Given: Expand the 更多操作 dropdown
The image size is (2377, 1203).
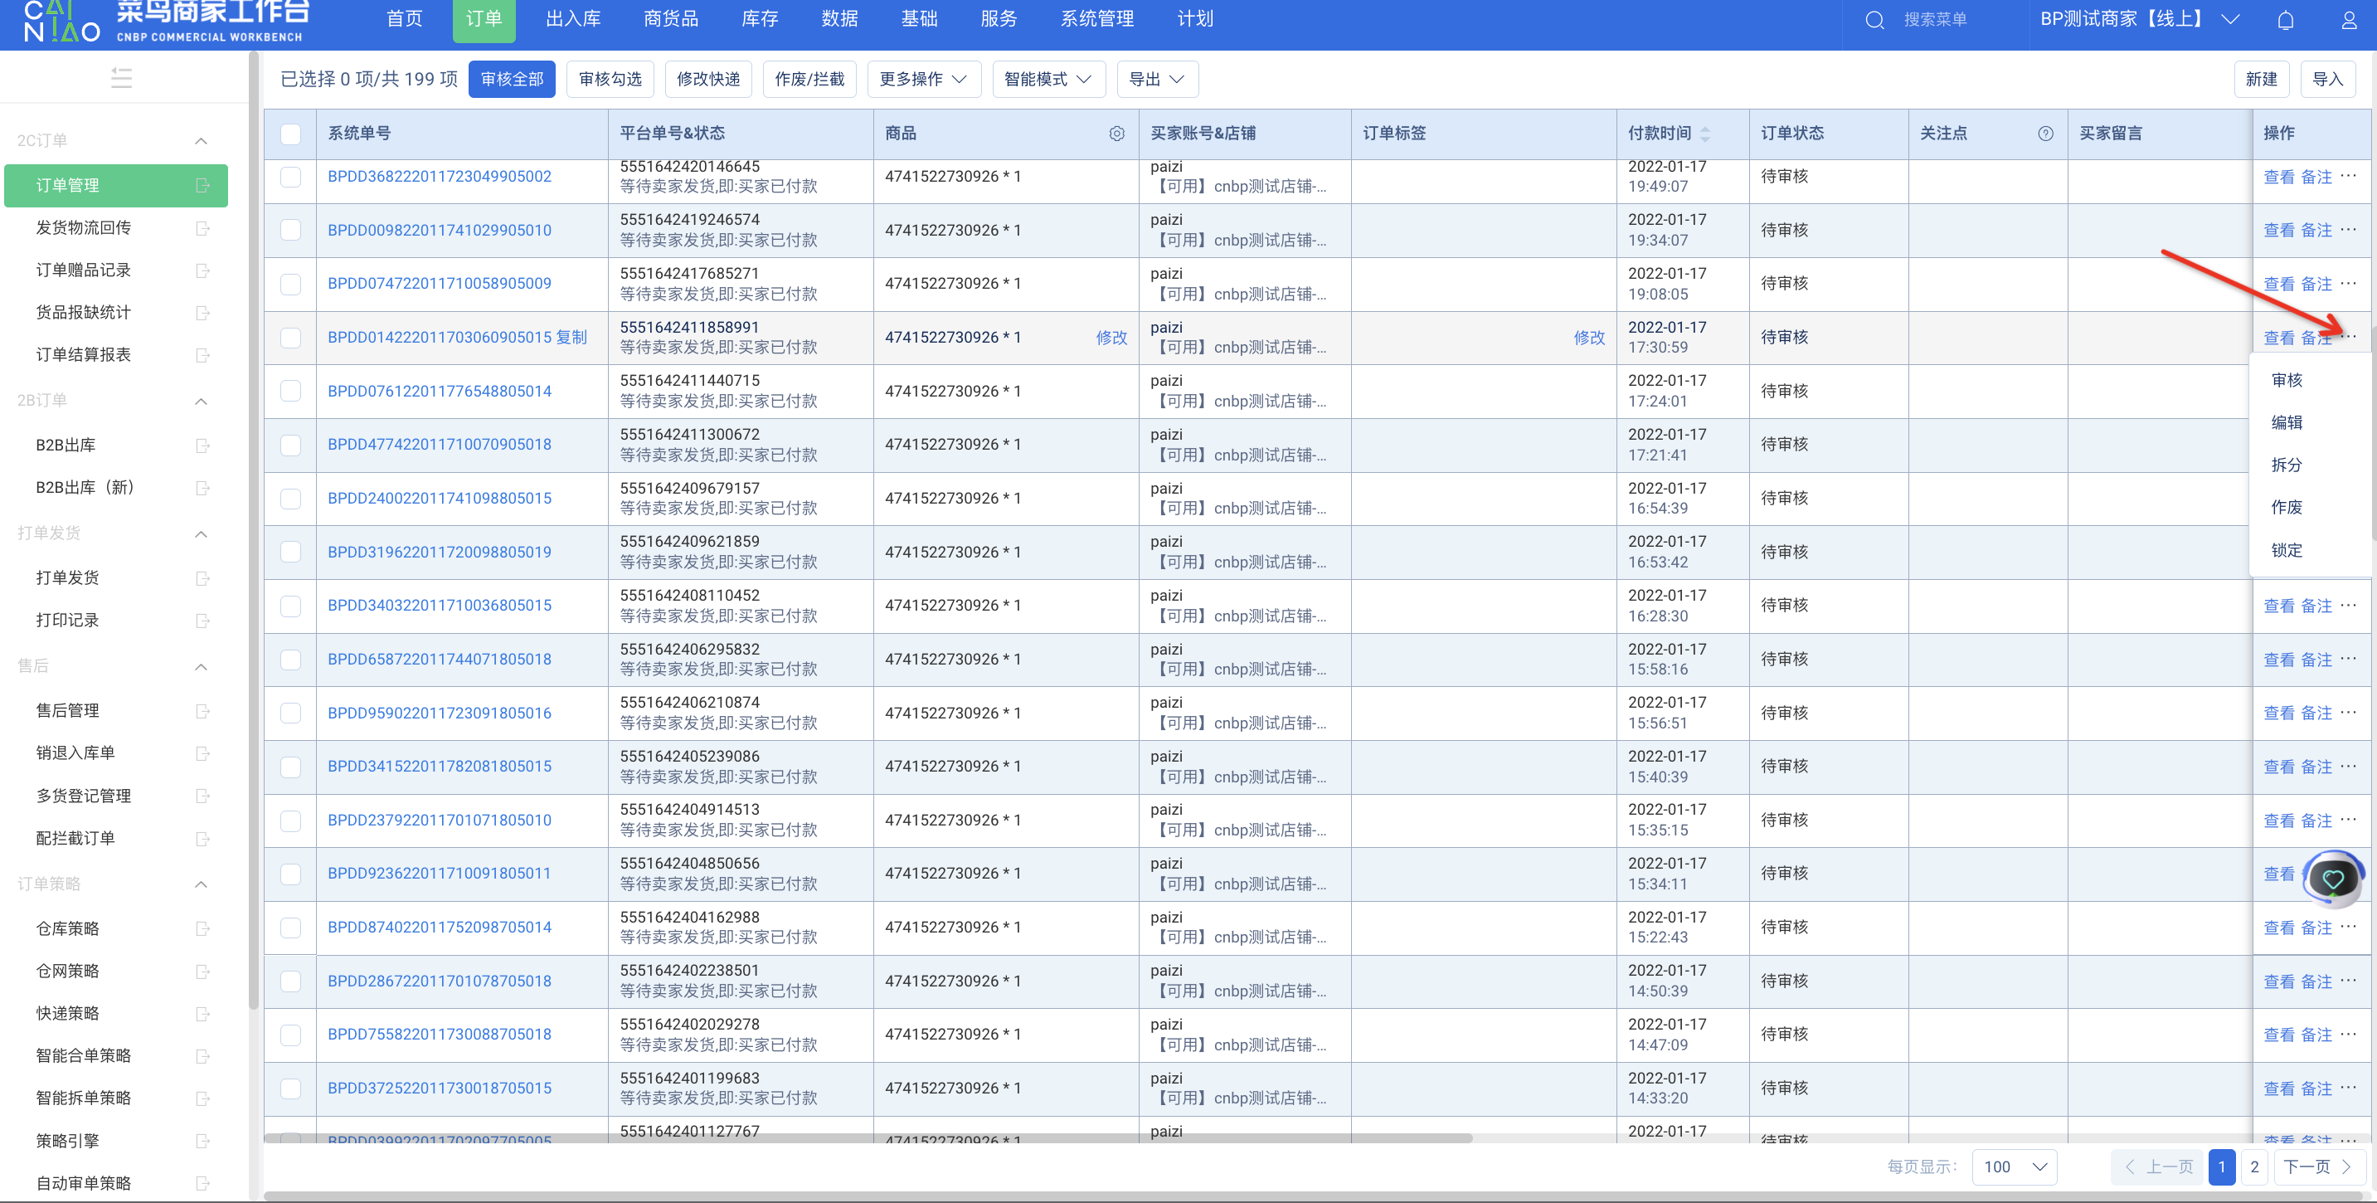Looking at the screenshot, I should tap(921, 80).
